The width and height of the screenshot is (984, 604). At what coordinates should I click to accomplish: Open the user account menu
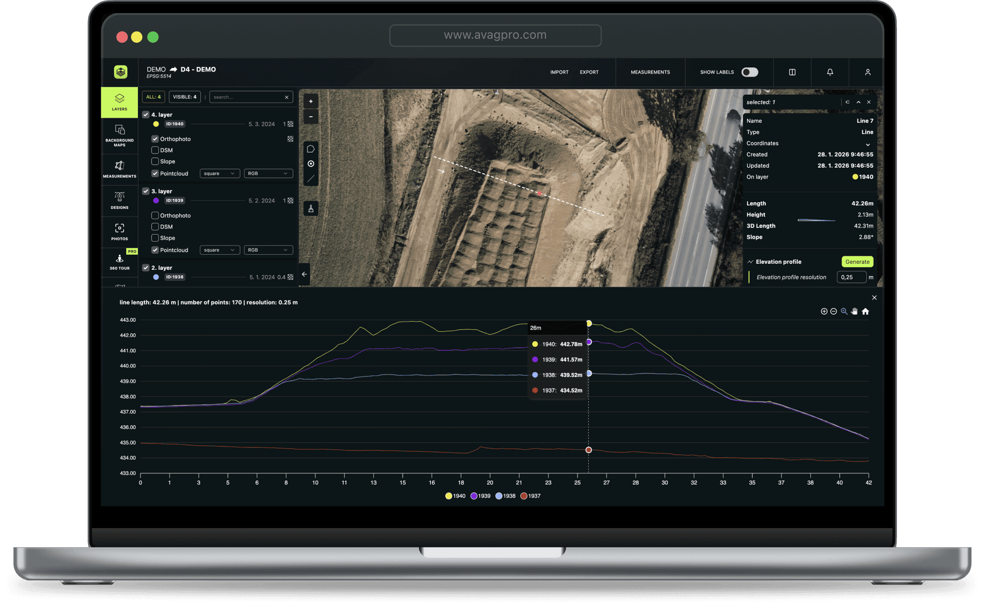tap(868, 72)
